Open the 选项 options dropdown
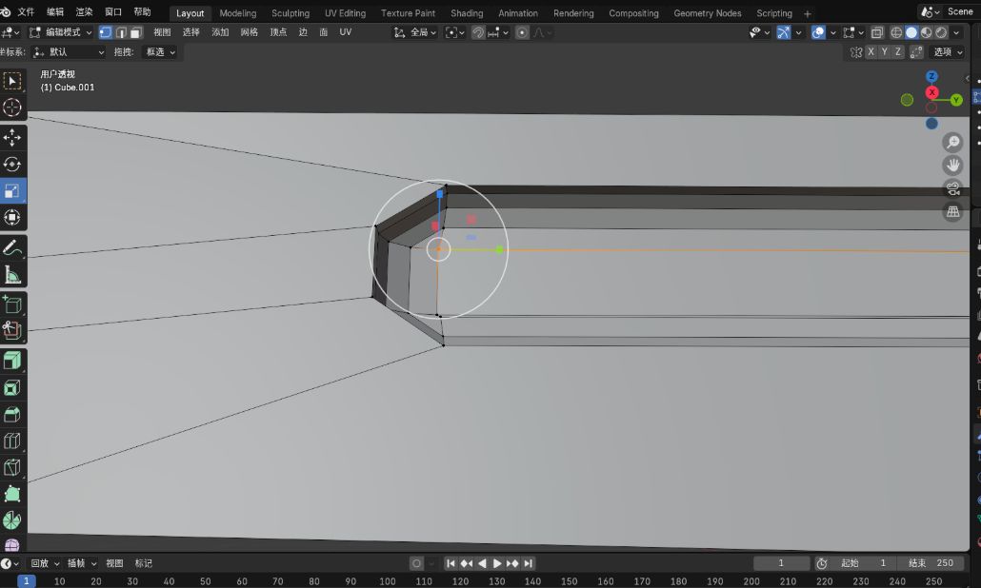The height and width of the screenshot is (588, 981). (948, 52)
